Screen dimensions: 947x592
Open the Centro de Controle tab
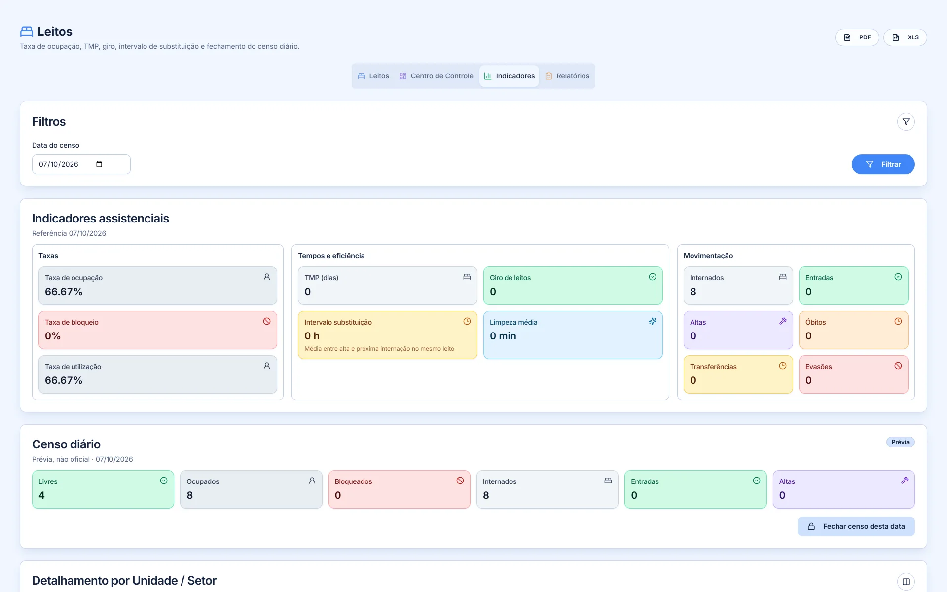coord(436,76)
